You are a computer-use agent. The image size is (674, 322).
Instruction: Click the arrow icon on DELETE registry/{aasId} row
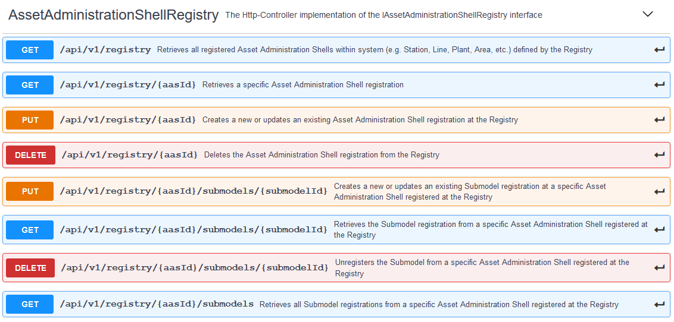point(659,155)
